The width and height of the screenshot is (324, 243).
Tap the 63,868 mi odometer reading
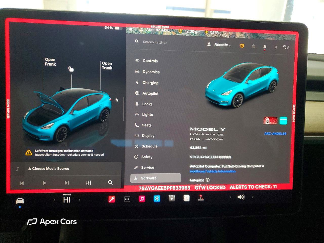198,148
